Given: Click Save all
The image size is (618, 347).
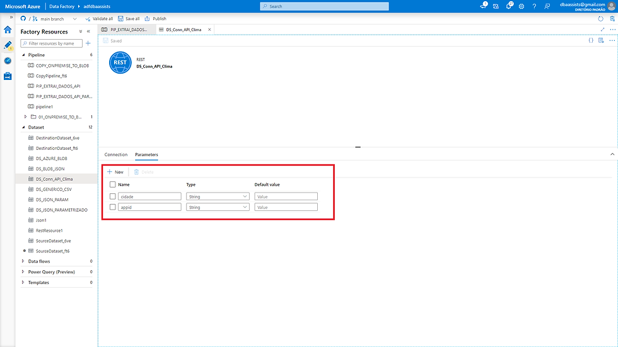Looking at the screenshot, I should click(x=129, y=18).
